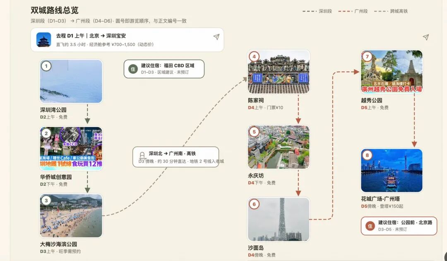Screen dimensions: 447x261
Task: Click the number 1 badge on 深圳湾公园
Action: click(46, 66)
